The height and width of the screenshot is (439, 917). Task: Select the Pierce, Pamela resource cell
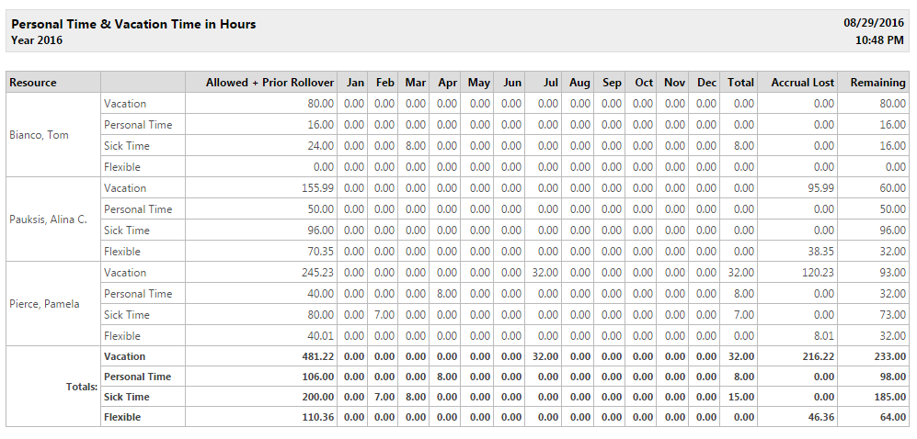click(x=53, y=304)
